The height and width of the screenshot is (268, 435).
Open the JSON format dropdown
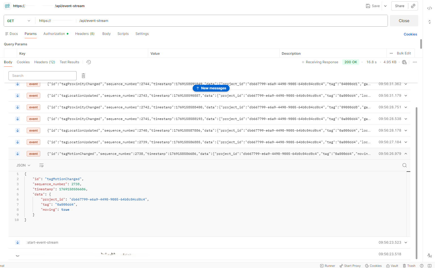[23, 165]
